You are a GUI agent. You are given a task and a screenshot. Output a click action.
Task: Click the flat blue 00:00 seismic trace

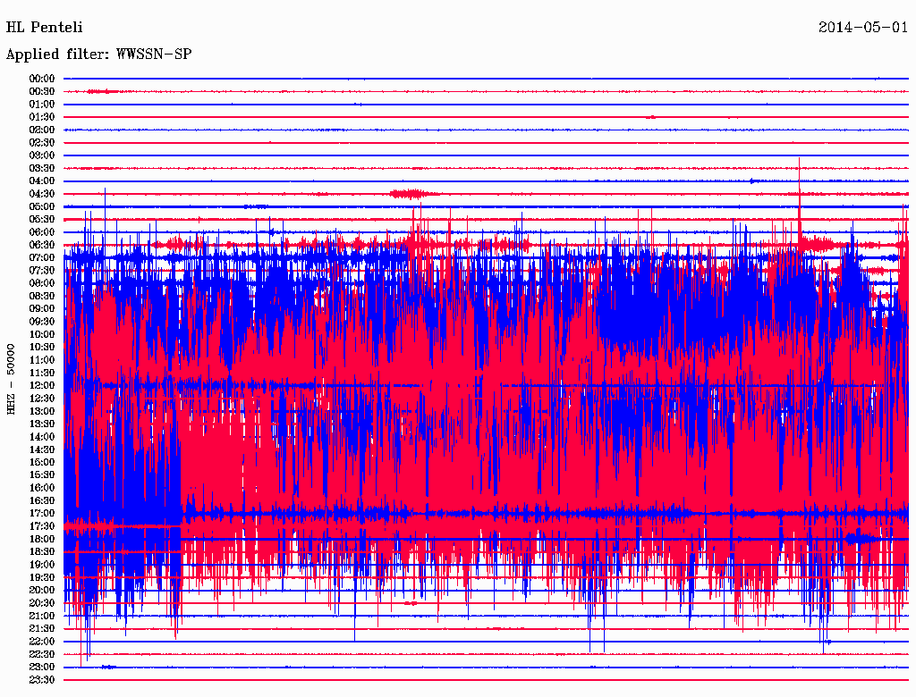point(486,79)
